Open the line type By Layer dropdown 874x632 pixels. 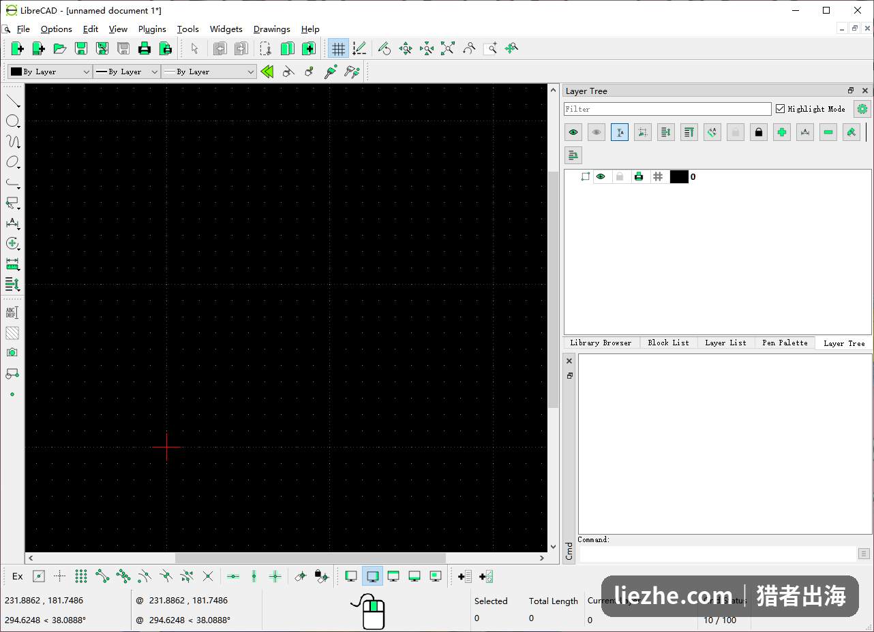209,72
